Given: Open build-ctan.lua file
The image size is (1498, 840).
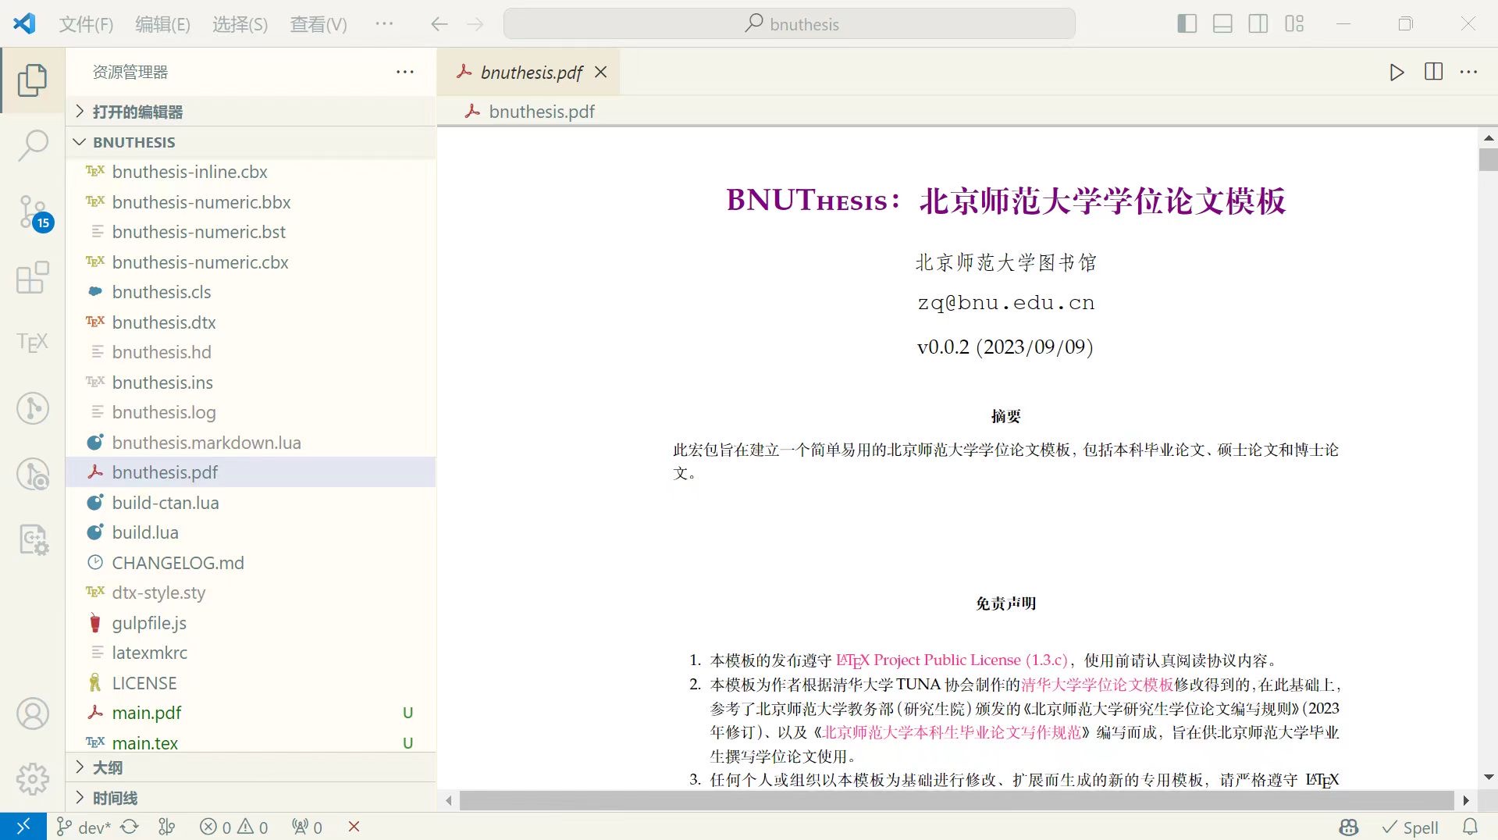Looking at the screenshot, I should (x=251, y=503).
